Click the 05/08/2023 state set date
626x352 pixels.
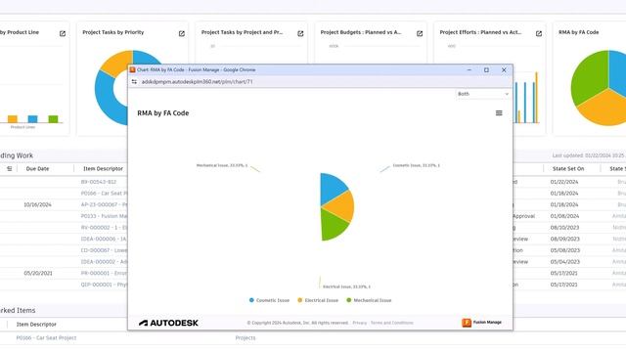[564, 250]
